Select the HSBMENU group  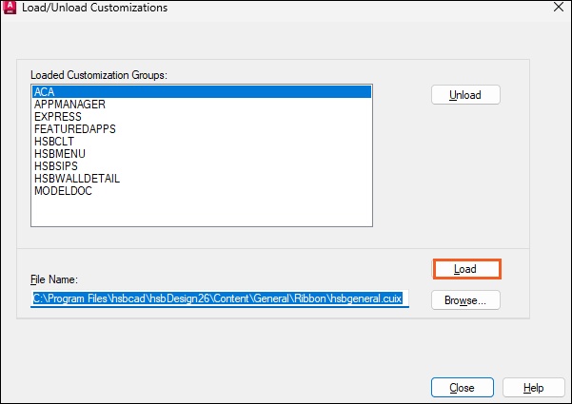(202, 154)
